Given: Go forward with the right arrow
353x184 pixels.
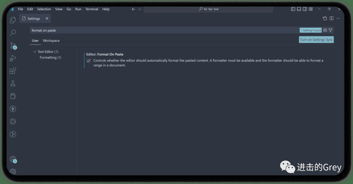Looking at the screenshot, I should (x=139, y=9).
